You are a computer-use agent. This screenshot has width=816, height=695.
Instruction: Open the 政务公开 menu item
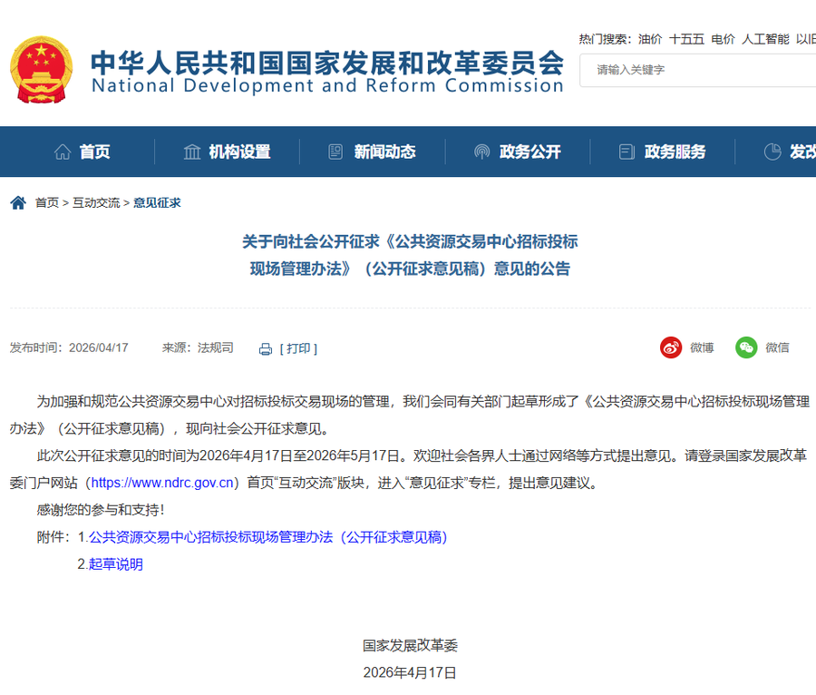point(530,152)
